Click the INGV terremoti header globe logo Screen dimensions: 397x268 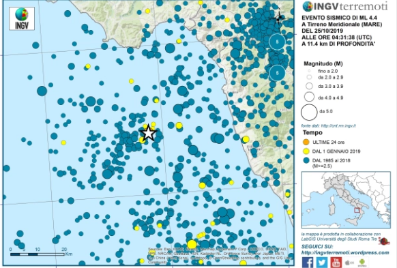coord(308,6)
